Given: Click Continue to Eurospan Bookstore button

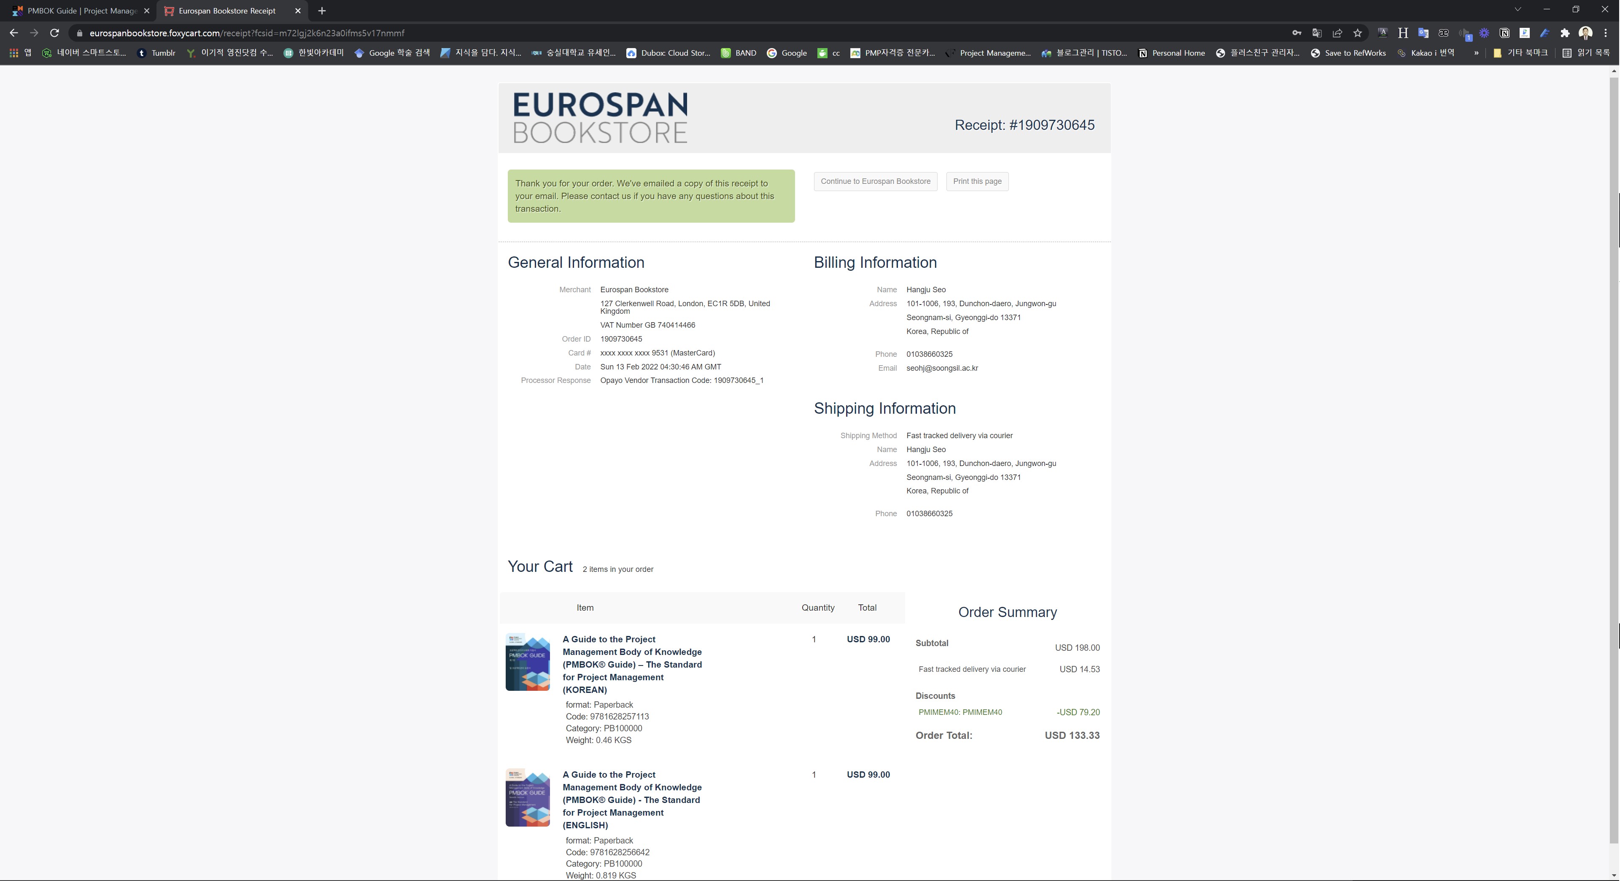Looking at the screenshot, I should click(875, 182).
